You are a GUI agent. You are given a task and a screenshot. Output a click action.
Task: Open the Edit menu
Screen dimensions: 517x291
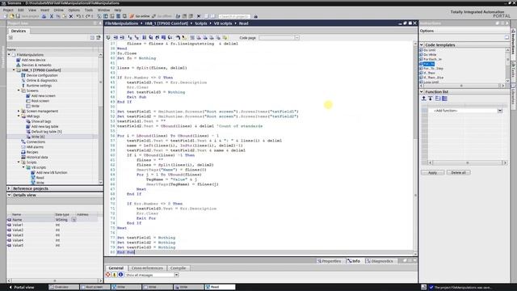click(x=21, y=11)
